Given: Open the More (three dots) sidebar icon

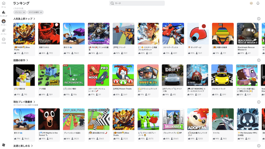Looking at the screenshot, I should pos(4,39).
